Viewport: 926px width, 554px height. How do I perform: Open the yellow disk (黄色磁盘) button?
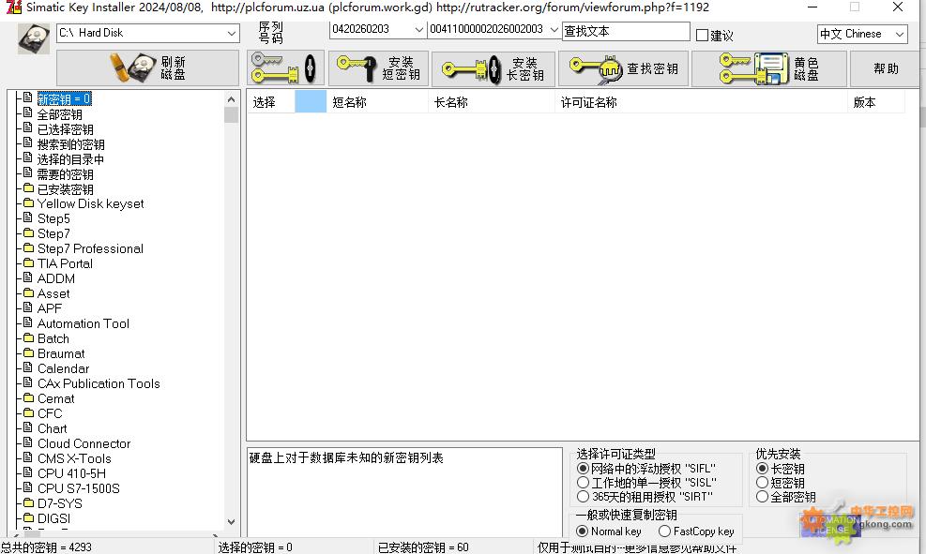point(768,68)
